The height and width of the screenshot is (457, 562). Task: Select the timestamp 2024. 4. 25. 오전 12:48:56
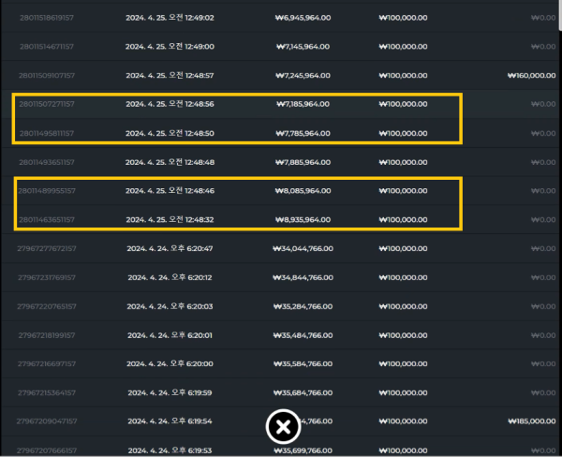(x=170, y=104)
